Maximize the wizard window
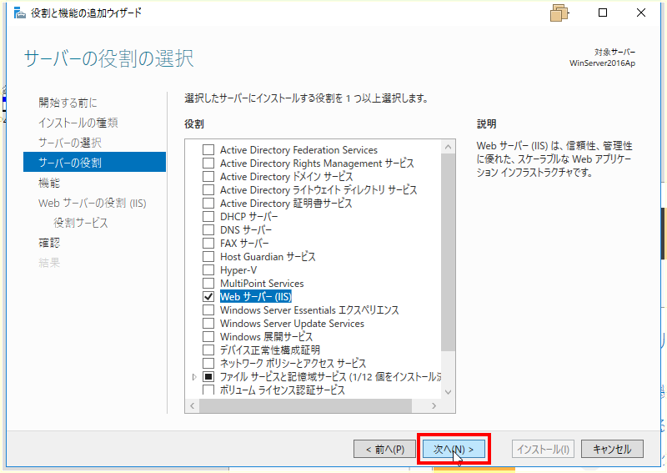The width and height of the screenshot is (667, 473). coord(602,13)
